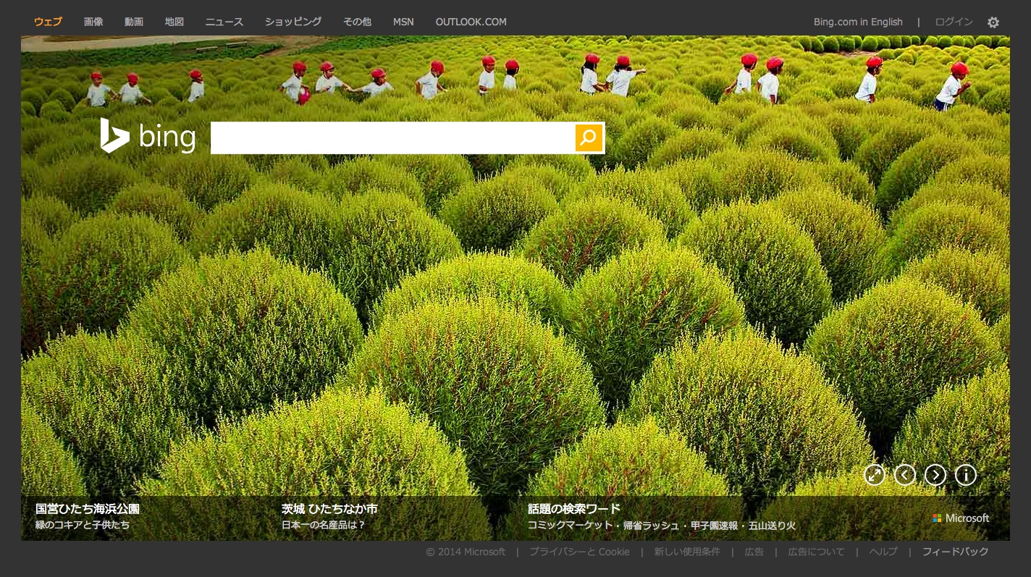Open settings via the gear icon
This screenshot has height=577, width=1031.
993,22
